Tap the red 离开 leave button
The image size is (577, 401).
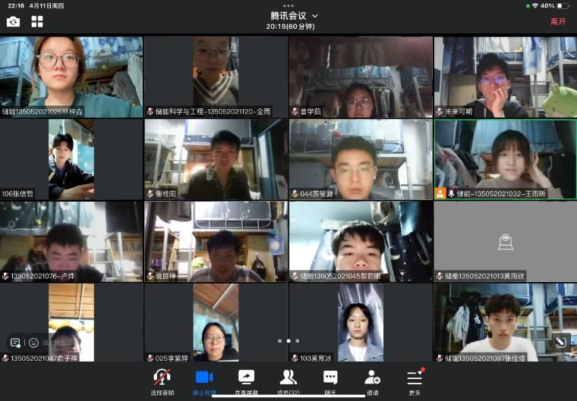558,21
